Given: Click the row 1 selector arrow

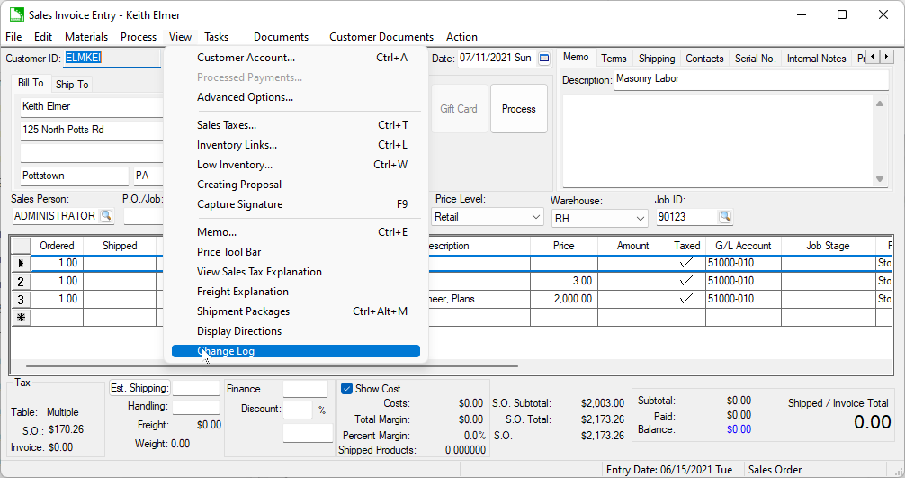Looking at the screenshot, I should point(21,263).
